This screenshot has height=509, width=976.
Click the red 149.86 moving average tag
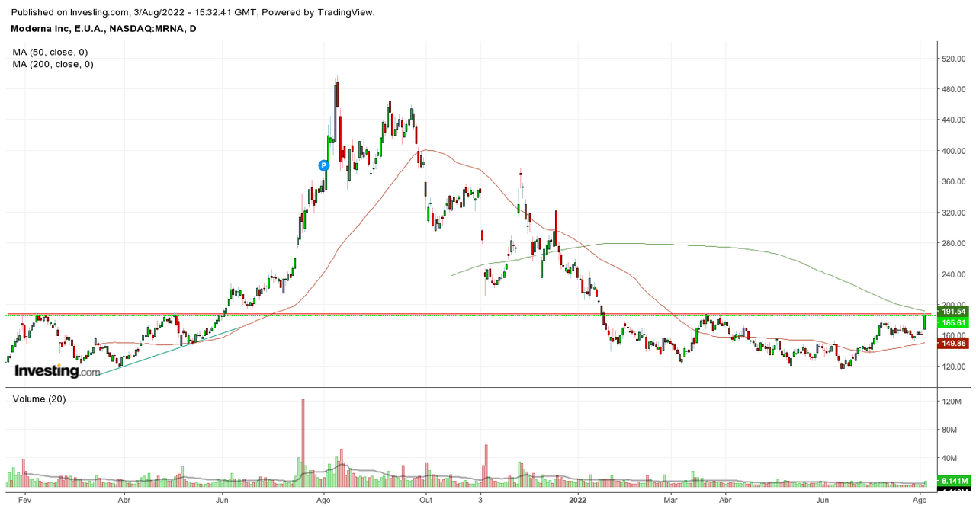[954, 343]
